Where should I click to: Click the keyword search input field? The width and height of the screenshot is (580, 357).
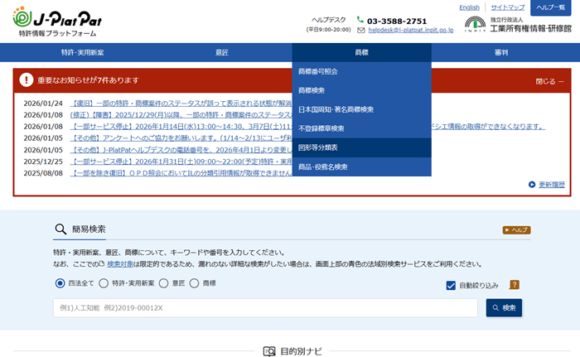click(265, 308)
